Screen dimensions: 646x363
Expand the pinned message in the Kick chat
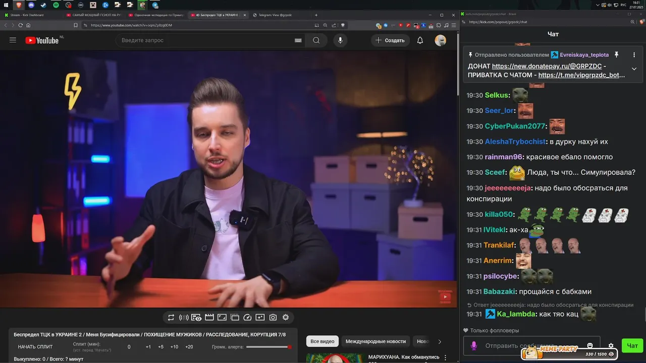click(634, 69)
